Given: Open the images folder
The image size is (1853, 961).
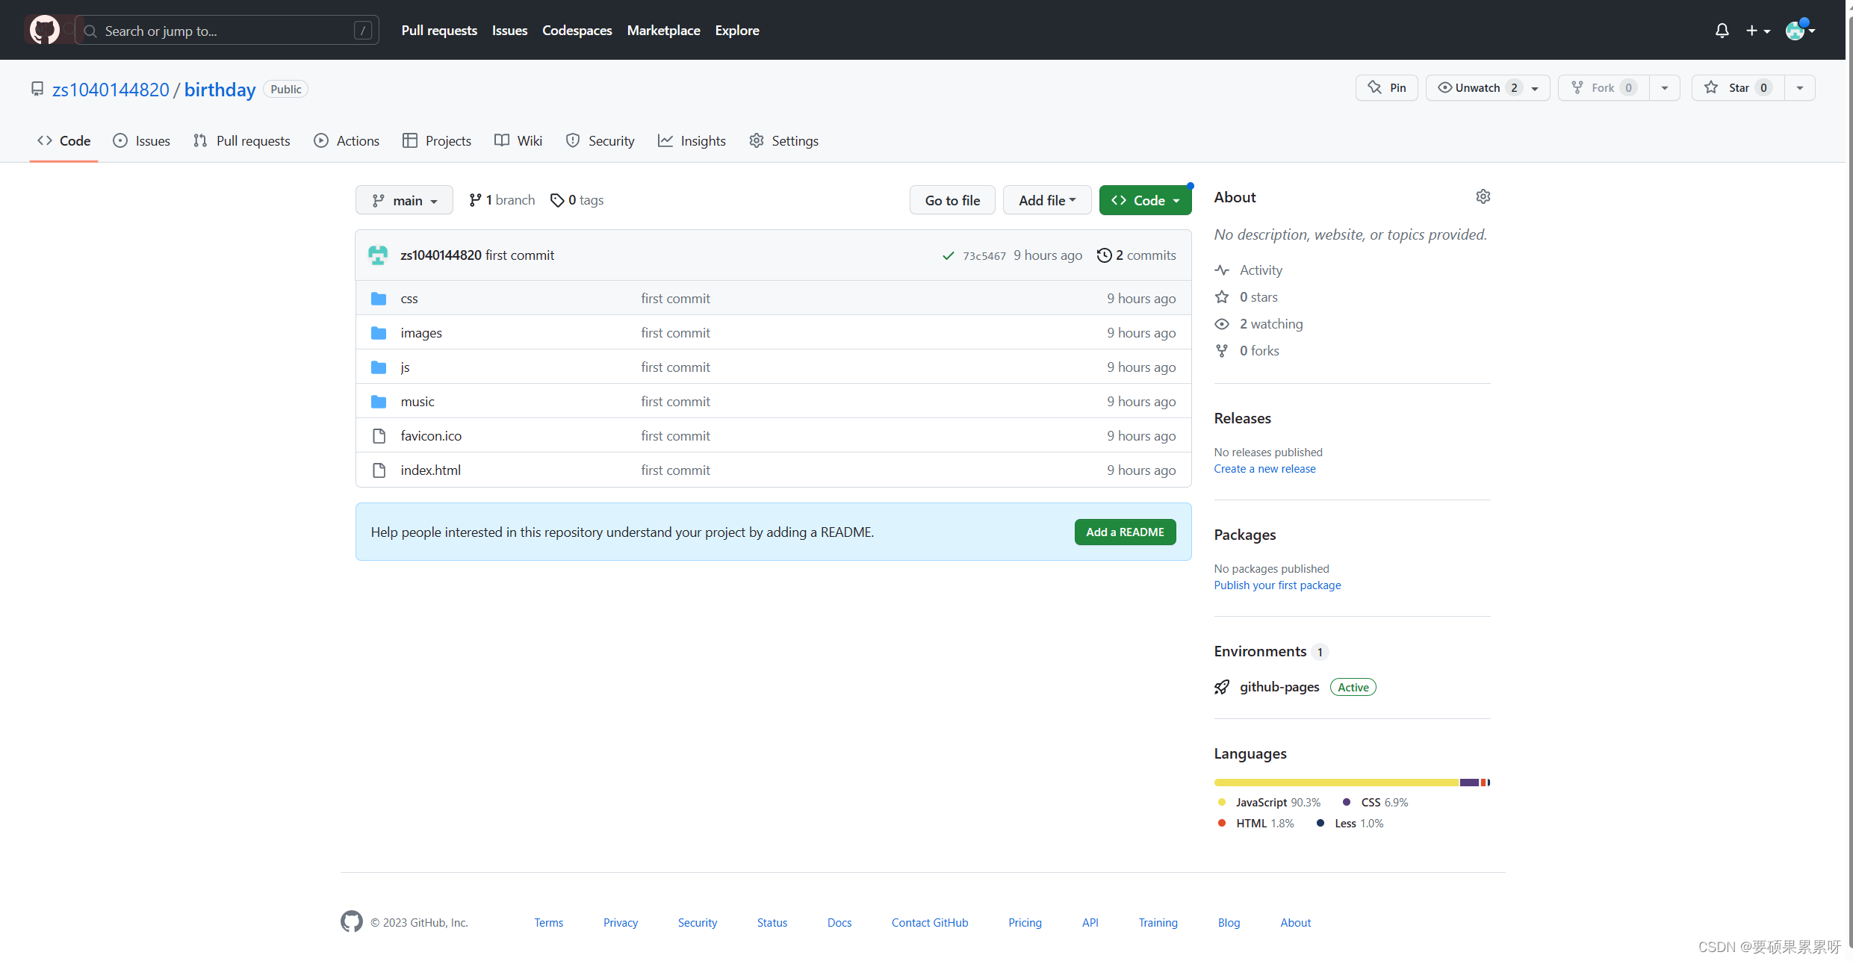Looking at the screenshot, I should pos(421,333).
